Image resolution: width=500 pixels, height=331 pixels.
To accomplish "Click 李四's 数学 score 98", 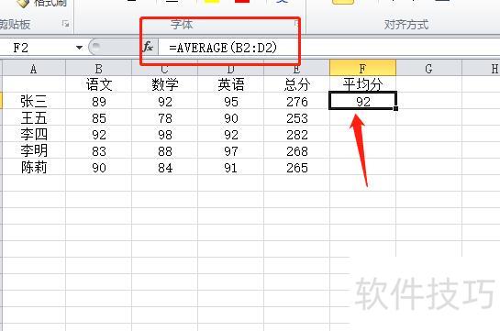I will click(164, 134).
